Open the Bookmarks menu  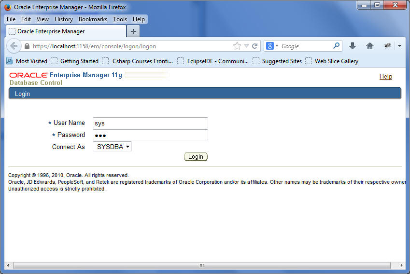click(93, 19)
